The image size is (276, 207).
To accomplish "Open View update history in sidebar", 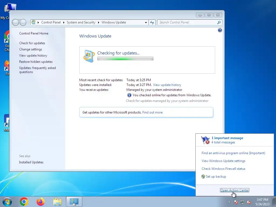I will [33, 56].
